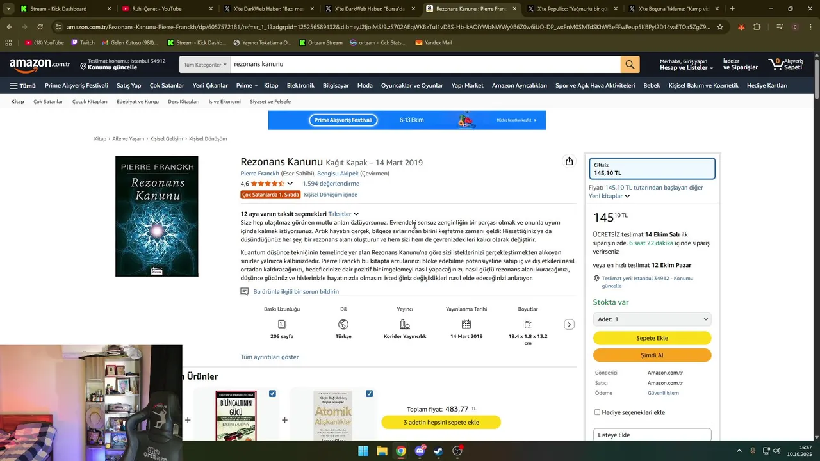This screenshot has height=461, width=820.
Task: Click the globe icon for language
Action: click(x=343, y=324)
